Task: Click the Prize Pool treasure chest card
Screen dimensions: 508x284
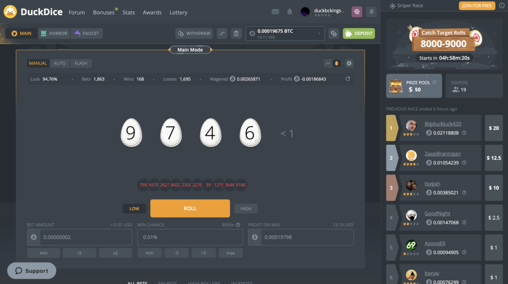Action: coord(414,86)
